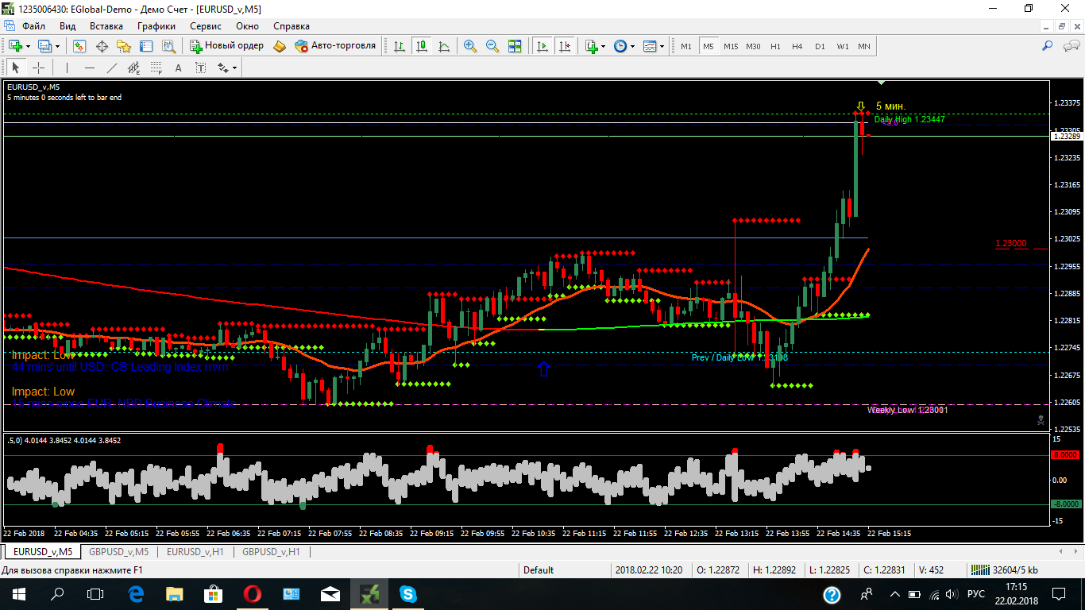Click the Авто-торговля button
Screen dimensions: 1085x610
[x=335, y=46]
